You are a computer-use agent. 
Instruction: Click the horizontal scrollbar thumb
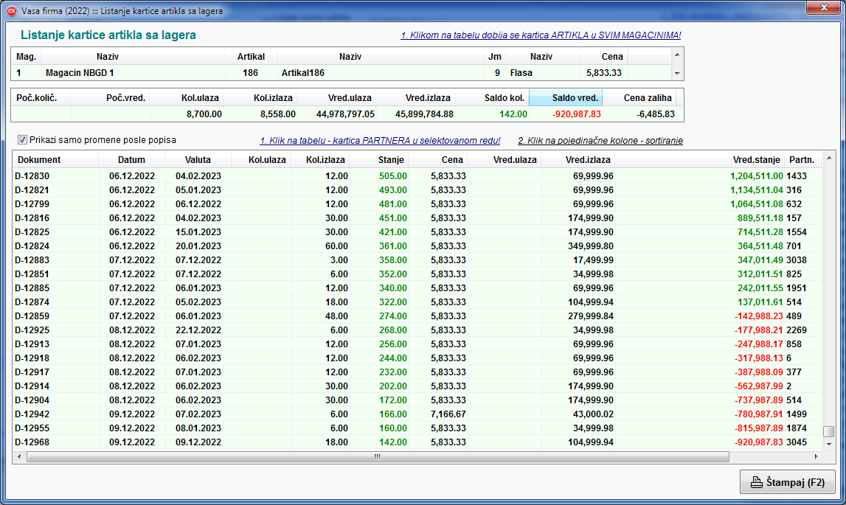(x=378, y=456)
